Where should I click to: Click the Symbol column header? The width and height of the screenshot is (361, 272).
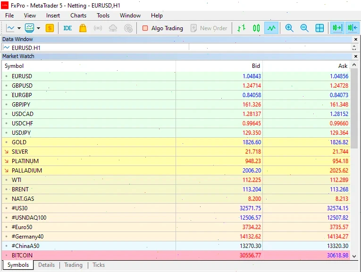[x=14, y=66]
